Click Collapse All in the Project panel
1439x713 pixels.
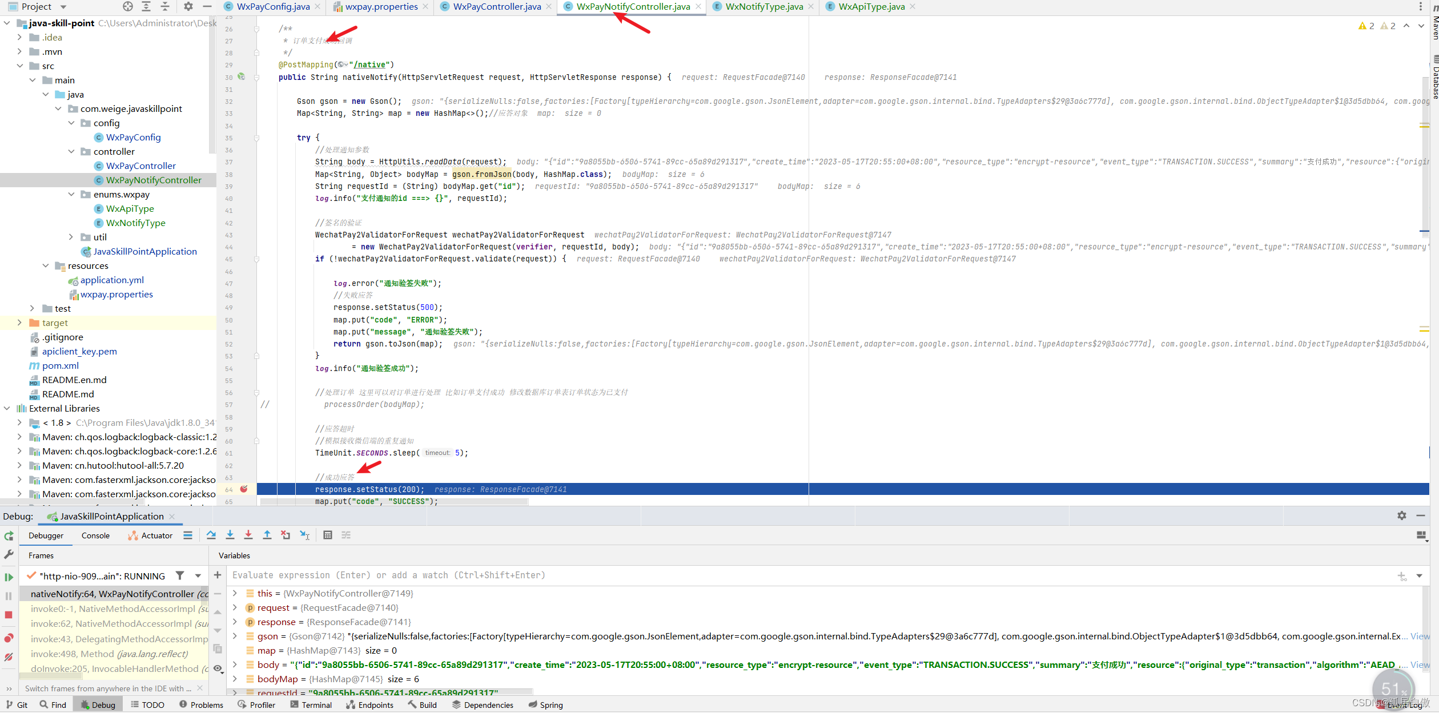[165, 6]
